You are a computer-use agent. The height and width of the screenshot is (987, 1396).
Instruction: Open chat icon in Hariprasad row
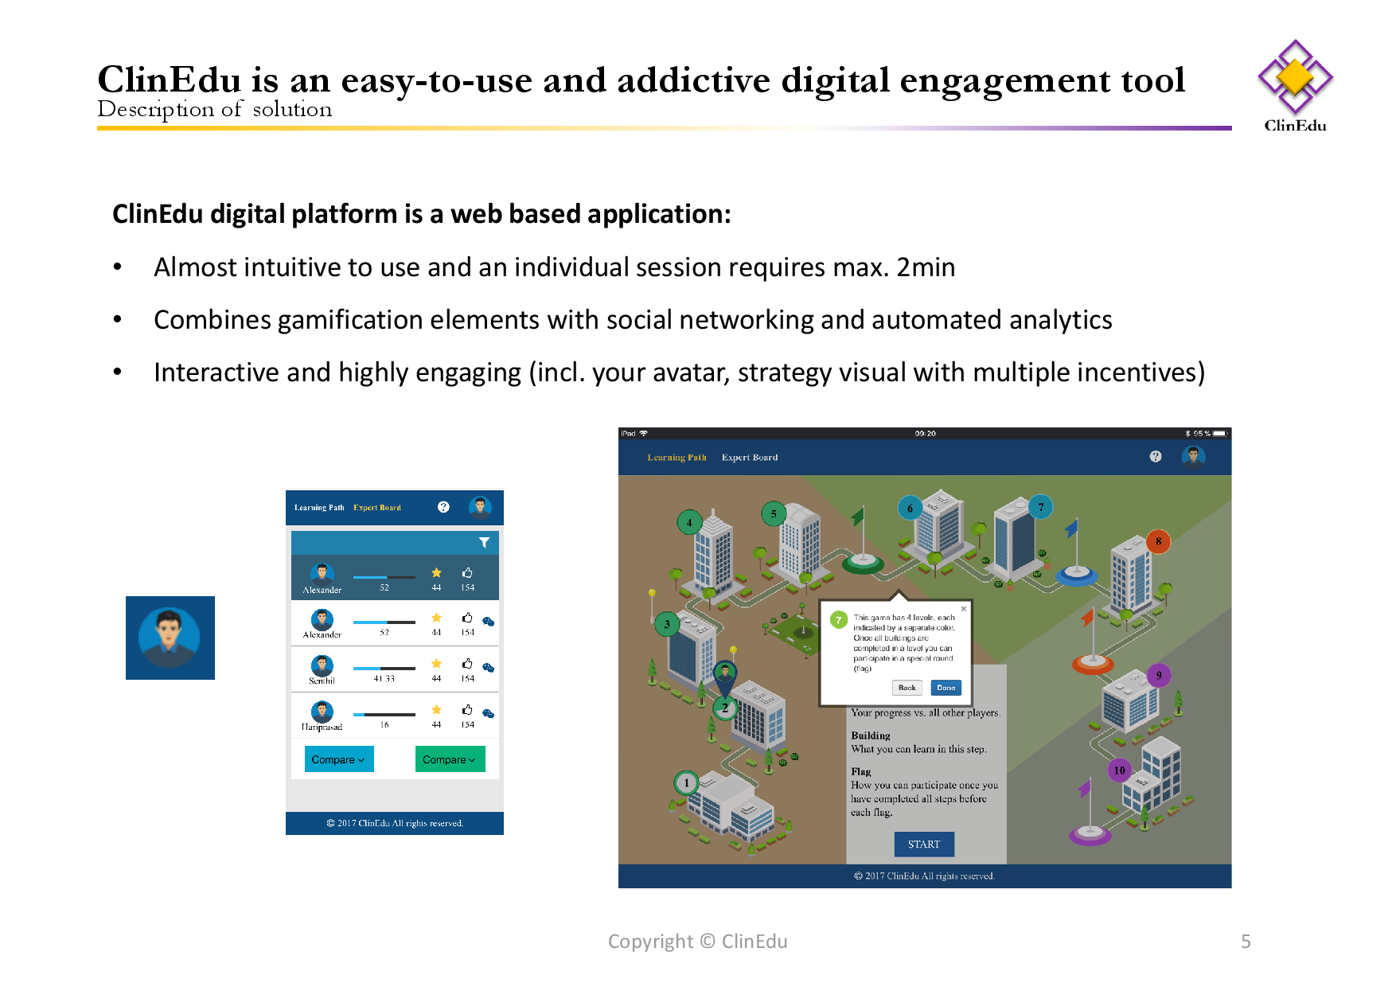tap(489, 714)
